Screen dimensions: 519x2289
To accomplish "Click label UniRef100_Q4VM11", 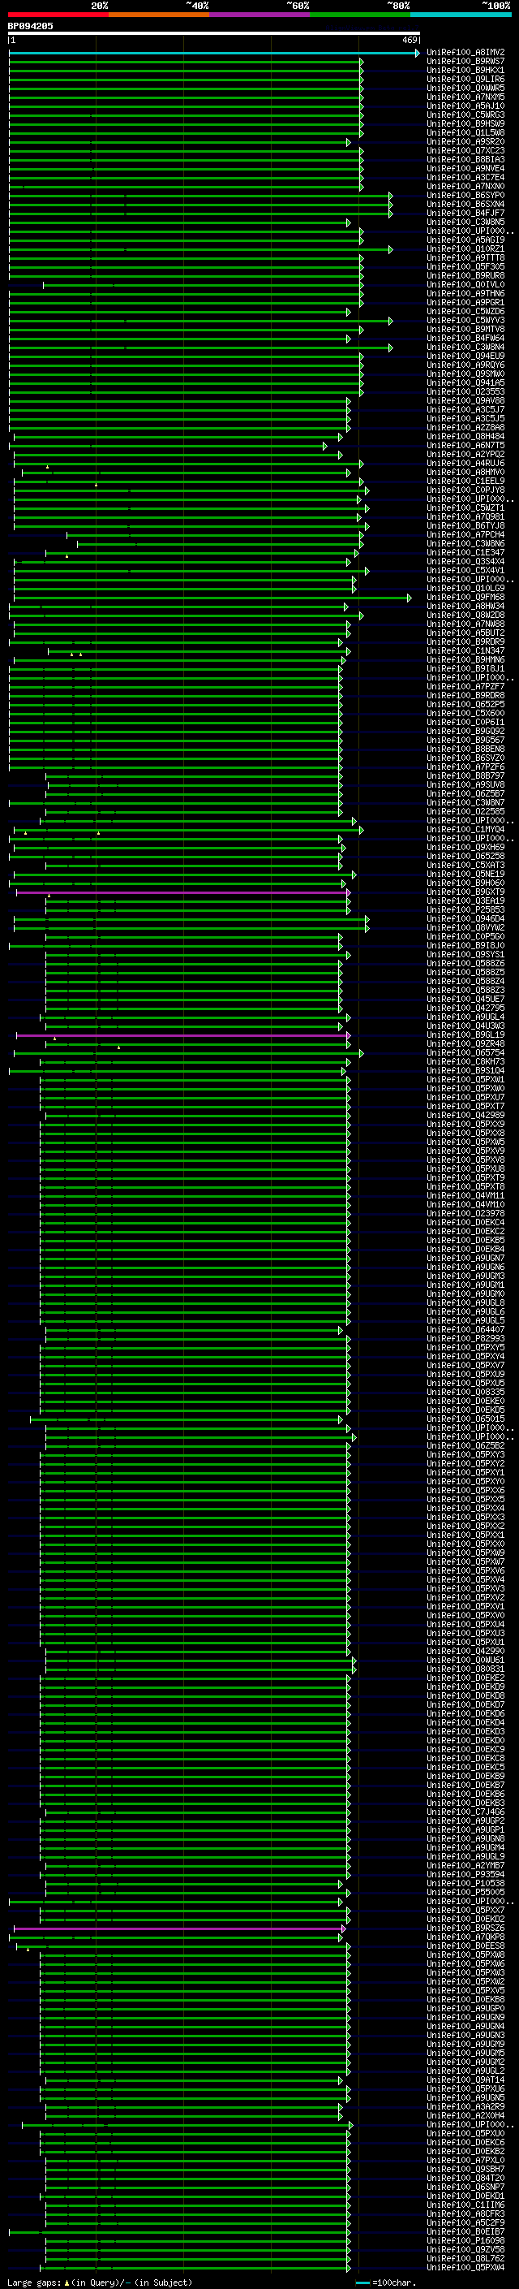I will [465, 1196].
